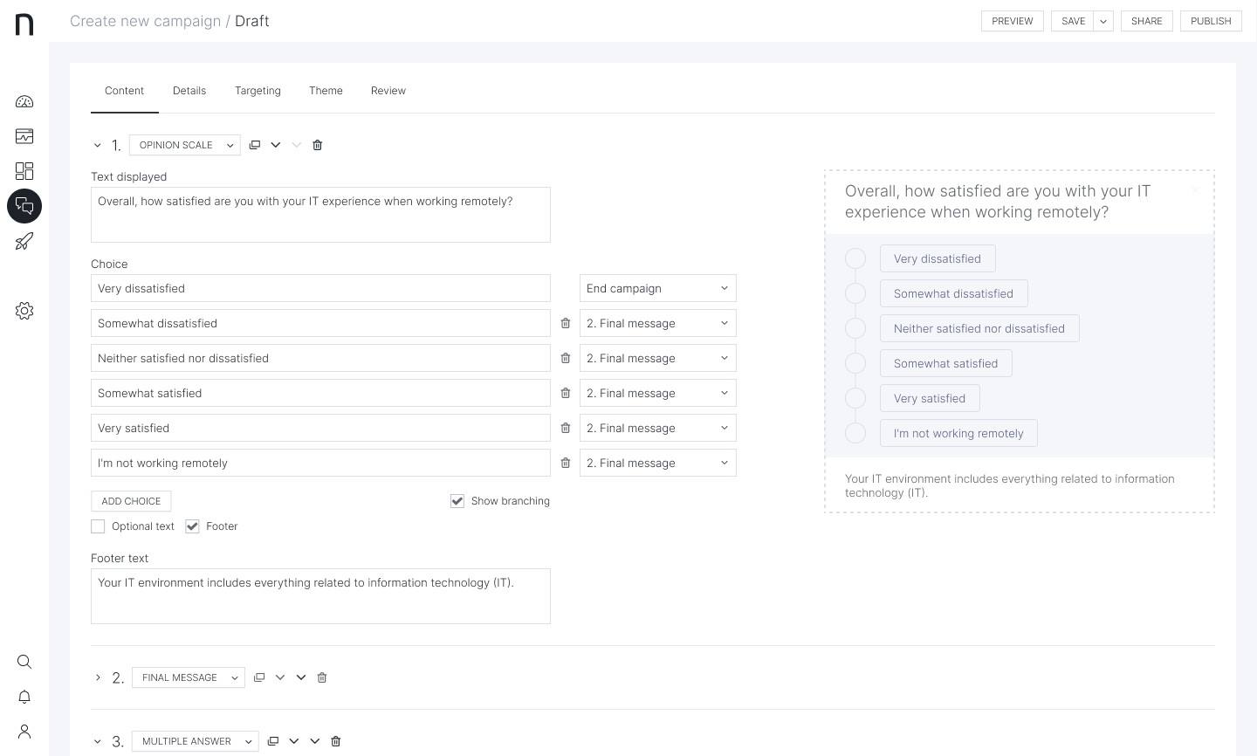
Task: Click the rocket icon in left sidebar
Action: coord(24,241)
